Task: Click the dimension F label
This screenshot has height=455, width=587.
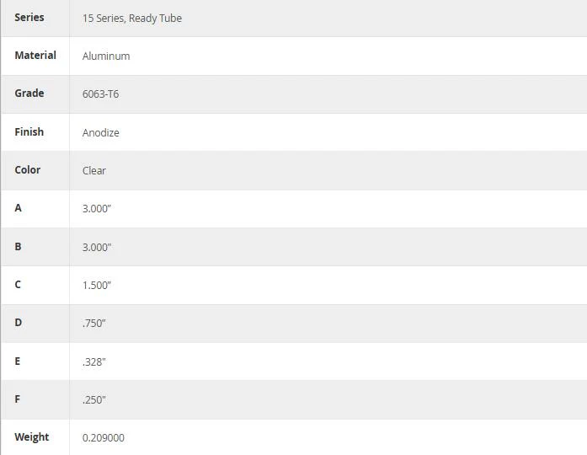Action: [18, 399]
